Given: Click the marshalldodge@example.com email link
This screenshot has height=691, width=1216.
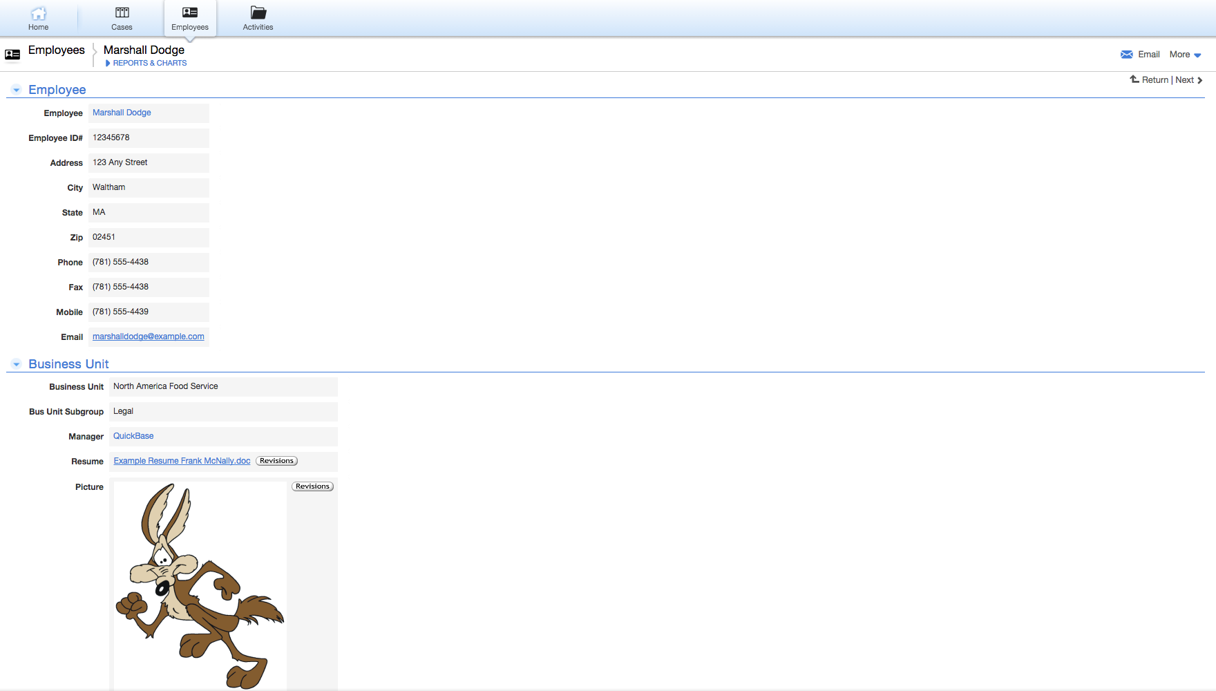Looking at the screenshot, I should pyautogui.click(x=149, y=337).
